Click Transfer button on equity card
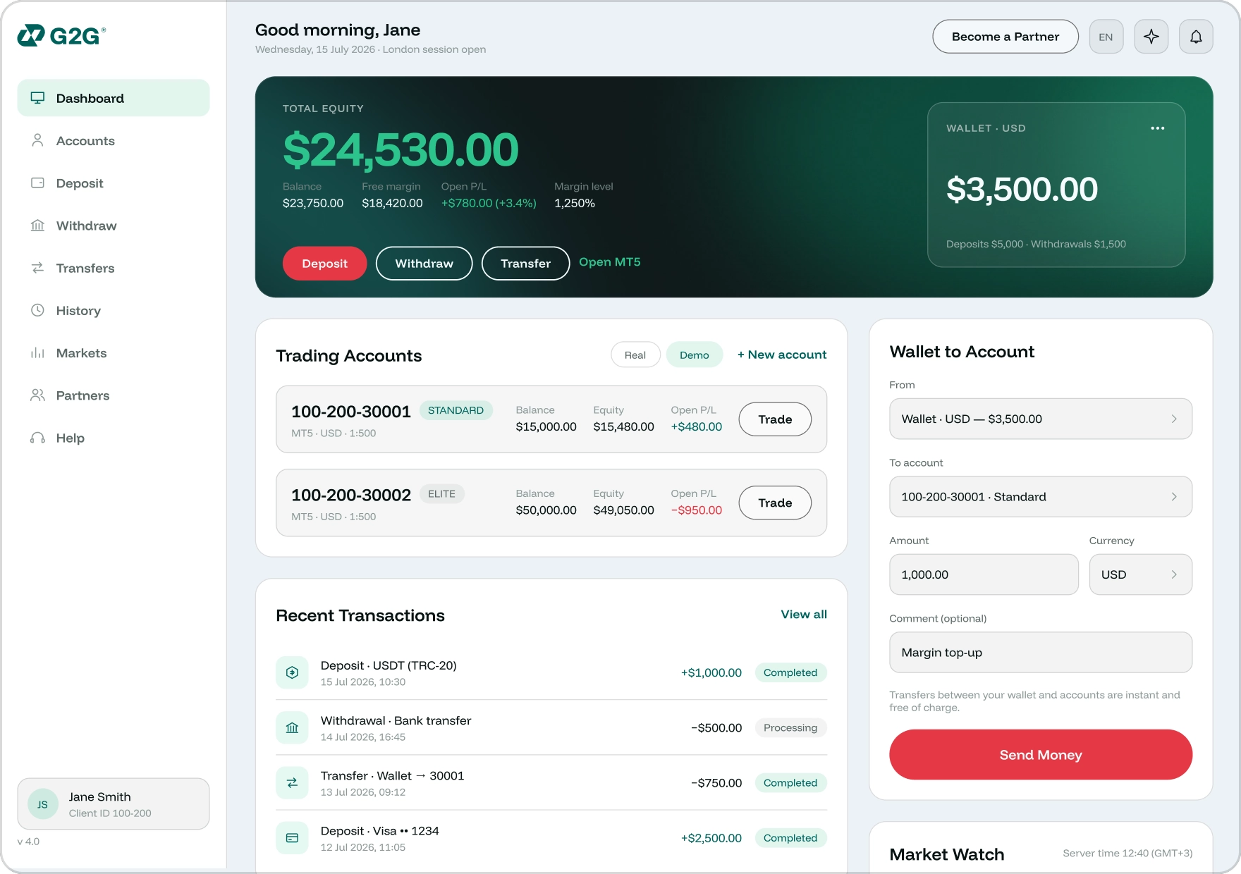Viewport: 1241px width, 874px height. point(525,263)
